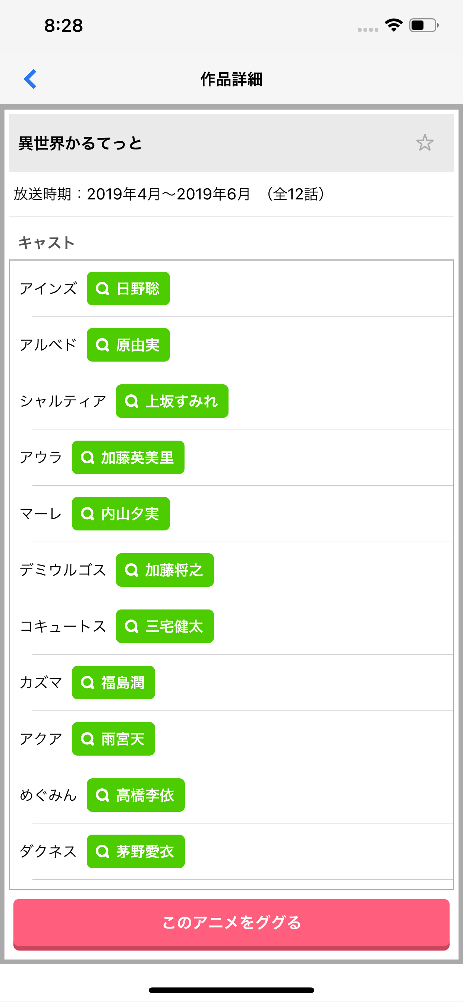463x1002 pixels.
Task: Select the 茅野愛衣 cast button
Action: [x=136, y=851]
